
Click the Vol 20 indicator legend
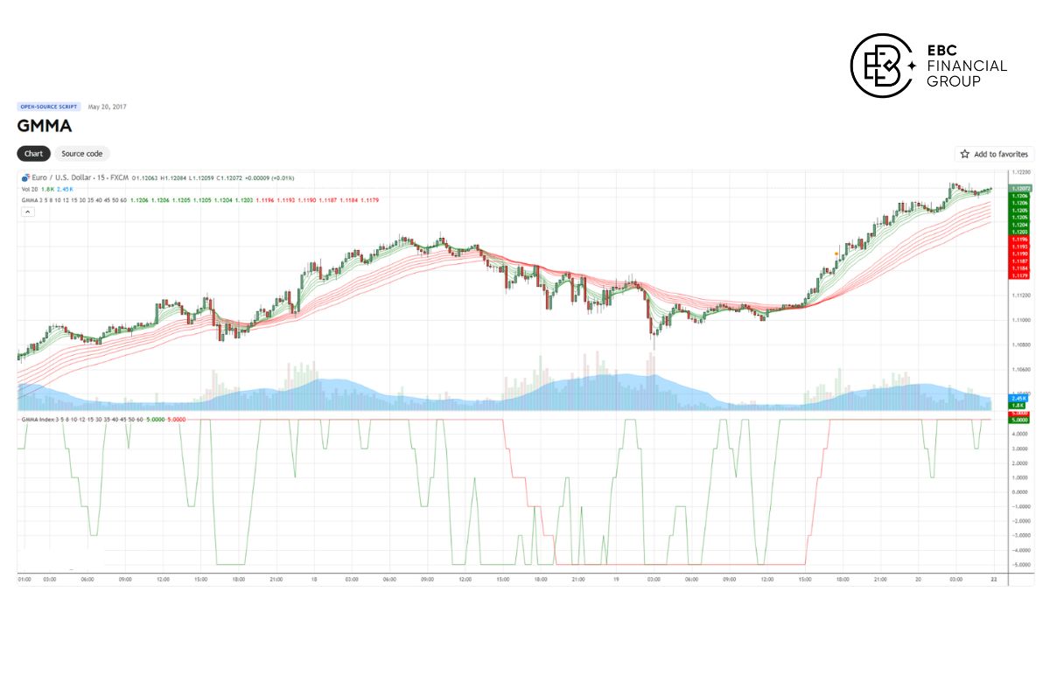[x=30, y=189]
